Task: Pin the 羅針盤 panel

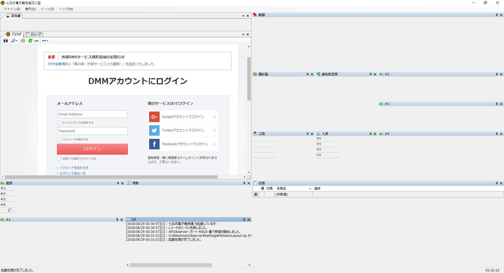Action: [x=307, y=74]
